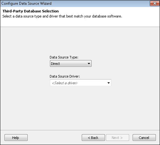
Task: Click the Data Source Driver label
Action: 65,76
